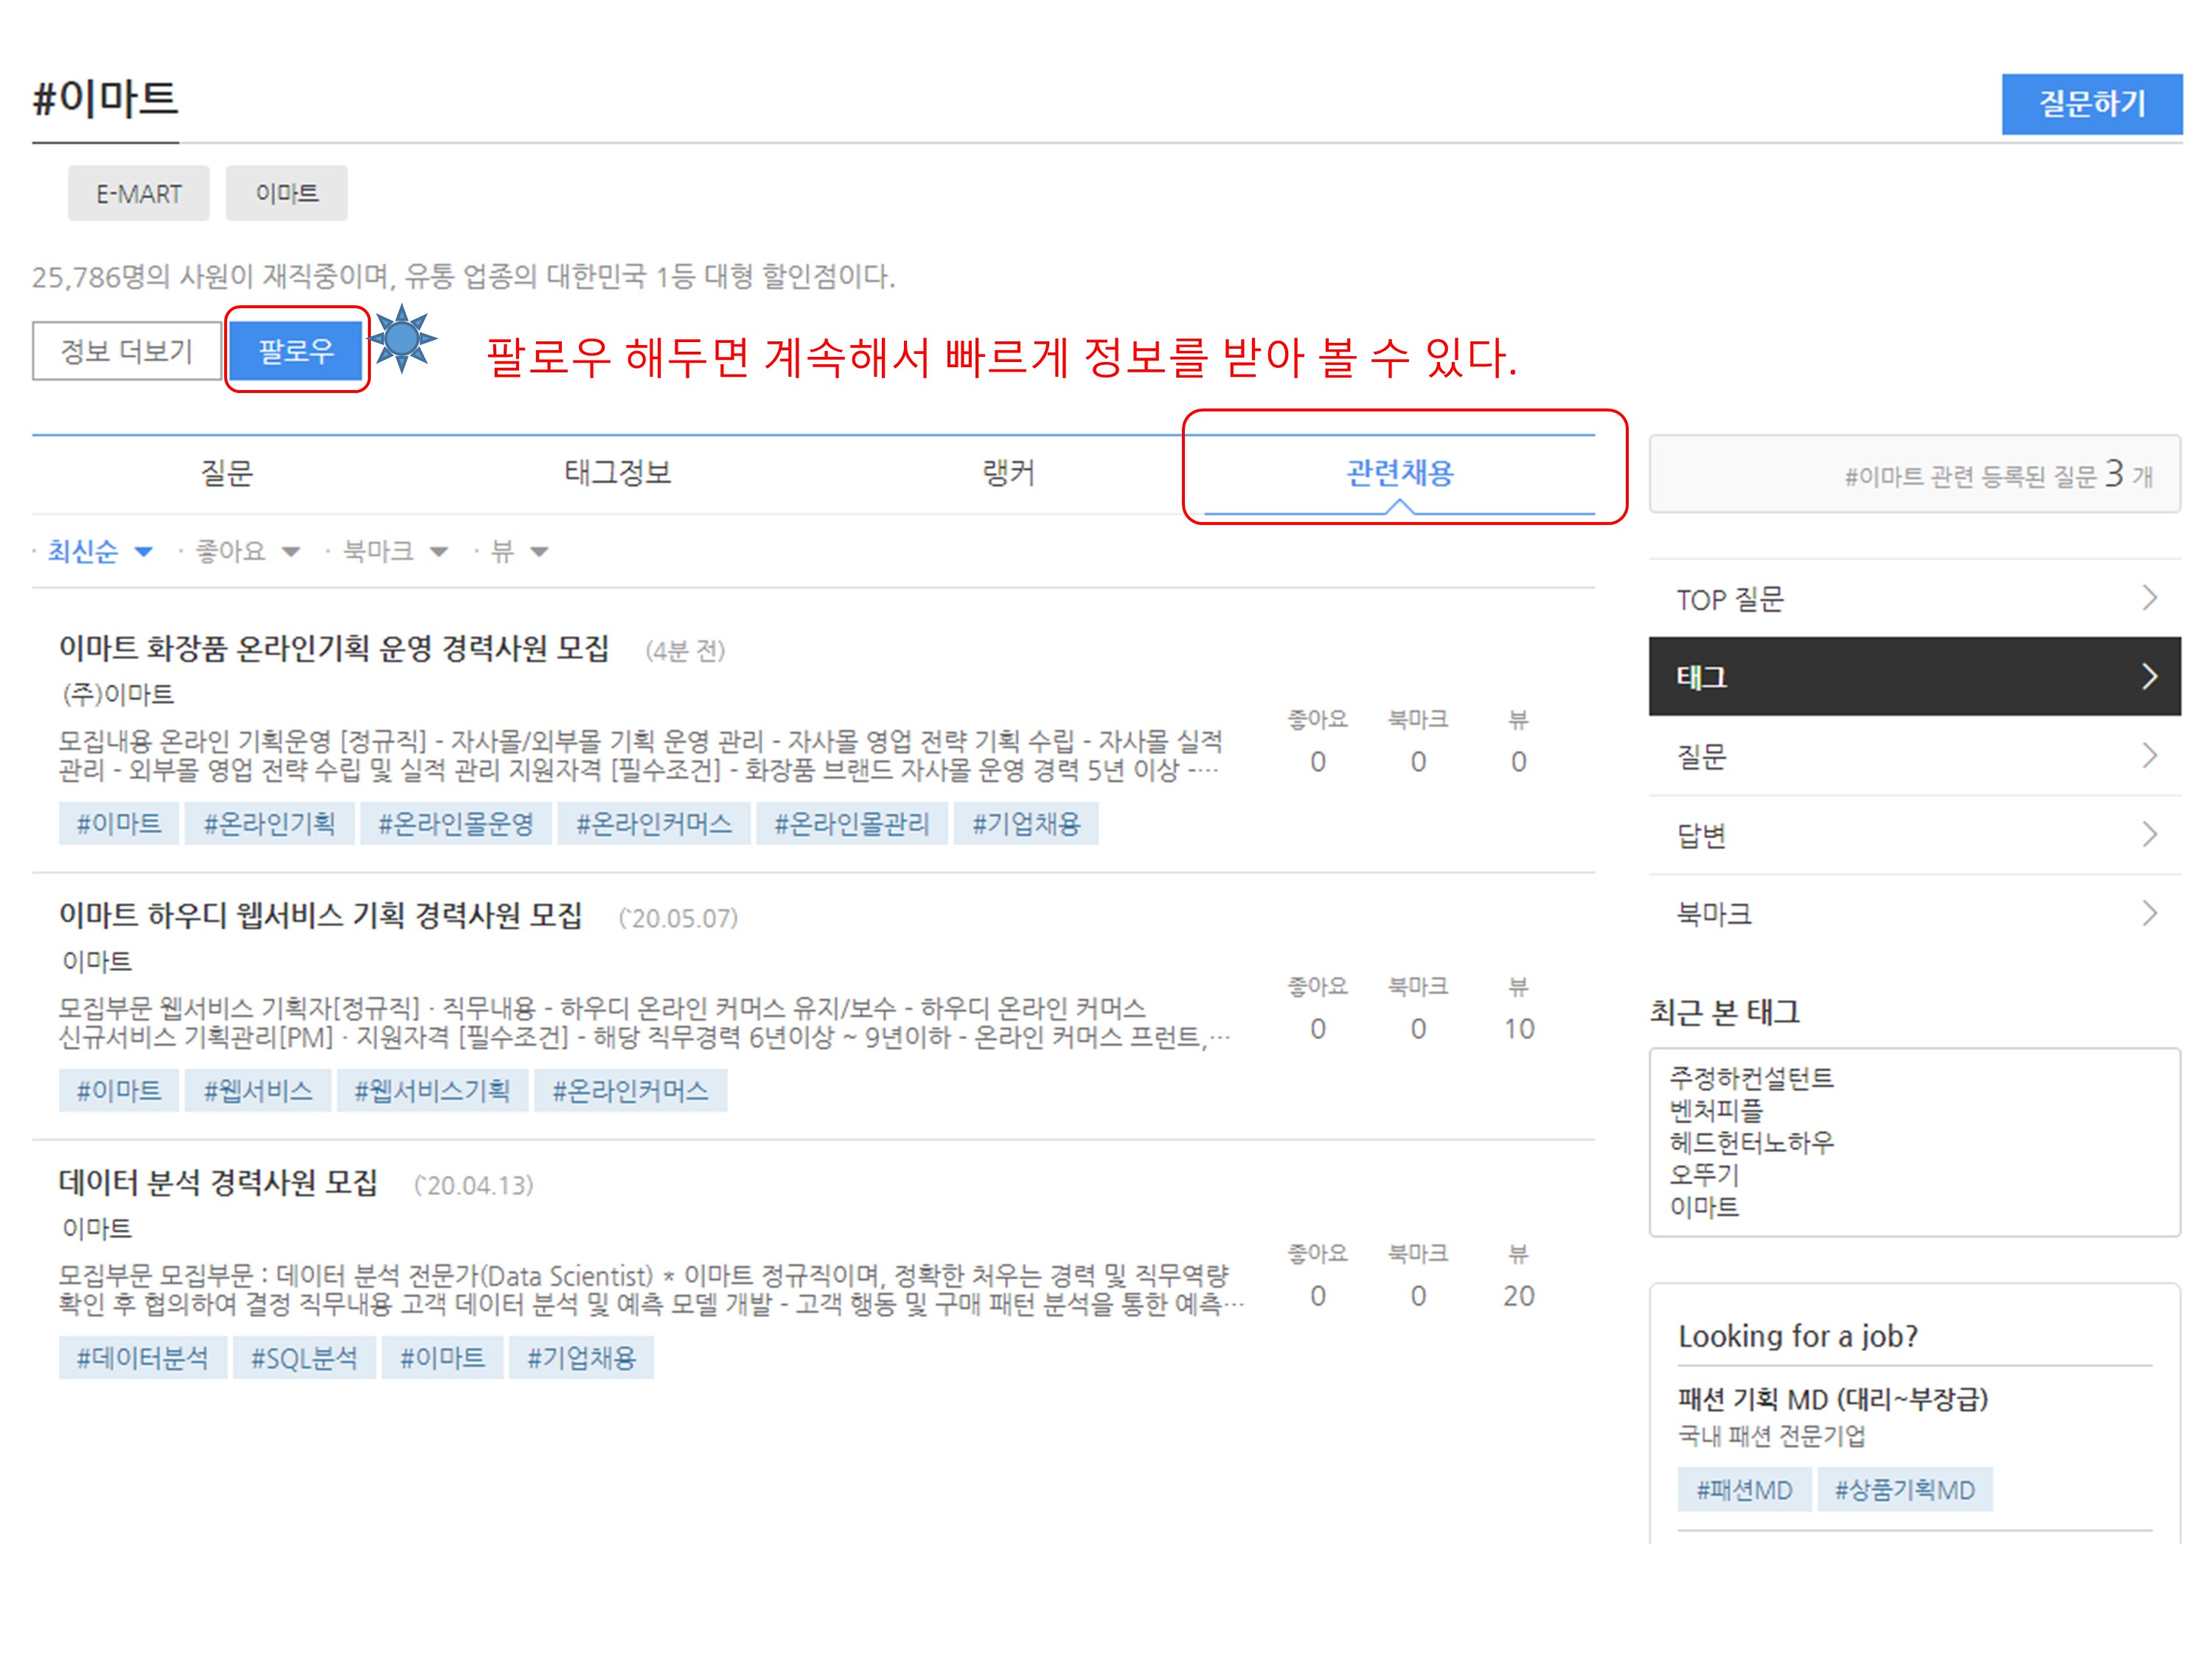Viewport: 2212px width, 1659px height.
Task: Click the chevron arrow next to 질문 sidebar item
Action: 2149,756
